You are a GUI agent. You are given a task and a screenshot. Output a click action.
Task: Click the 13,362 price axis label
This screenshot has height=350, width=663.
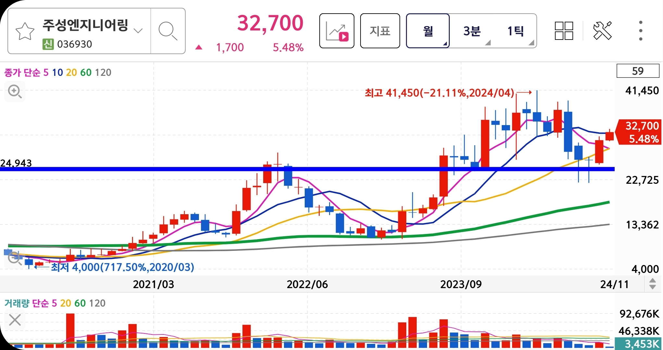point(642,225)
